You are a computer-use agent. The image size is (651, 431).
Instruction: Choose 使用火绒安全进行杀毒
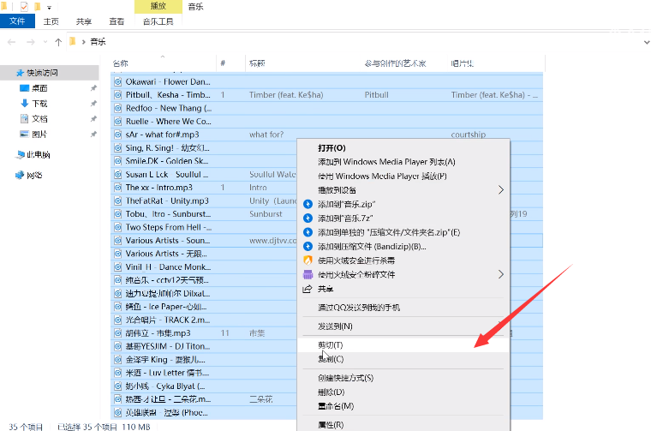click(403, 260)
